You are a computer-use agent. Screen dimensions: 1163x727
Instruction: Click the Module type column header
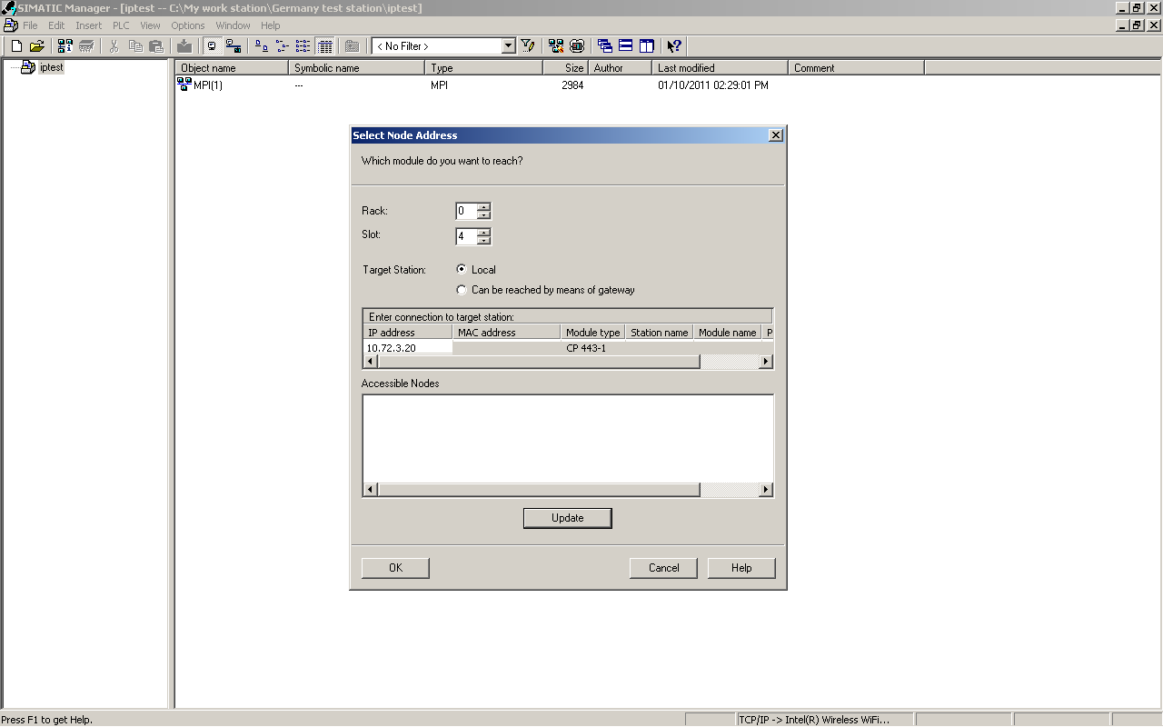click(x=592, y=333)
